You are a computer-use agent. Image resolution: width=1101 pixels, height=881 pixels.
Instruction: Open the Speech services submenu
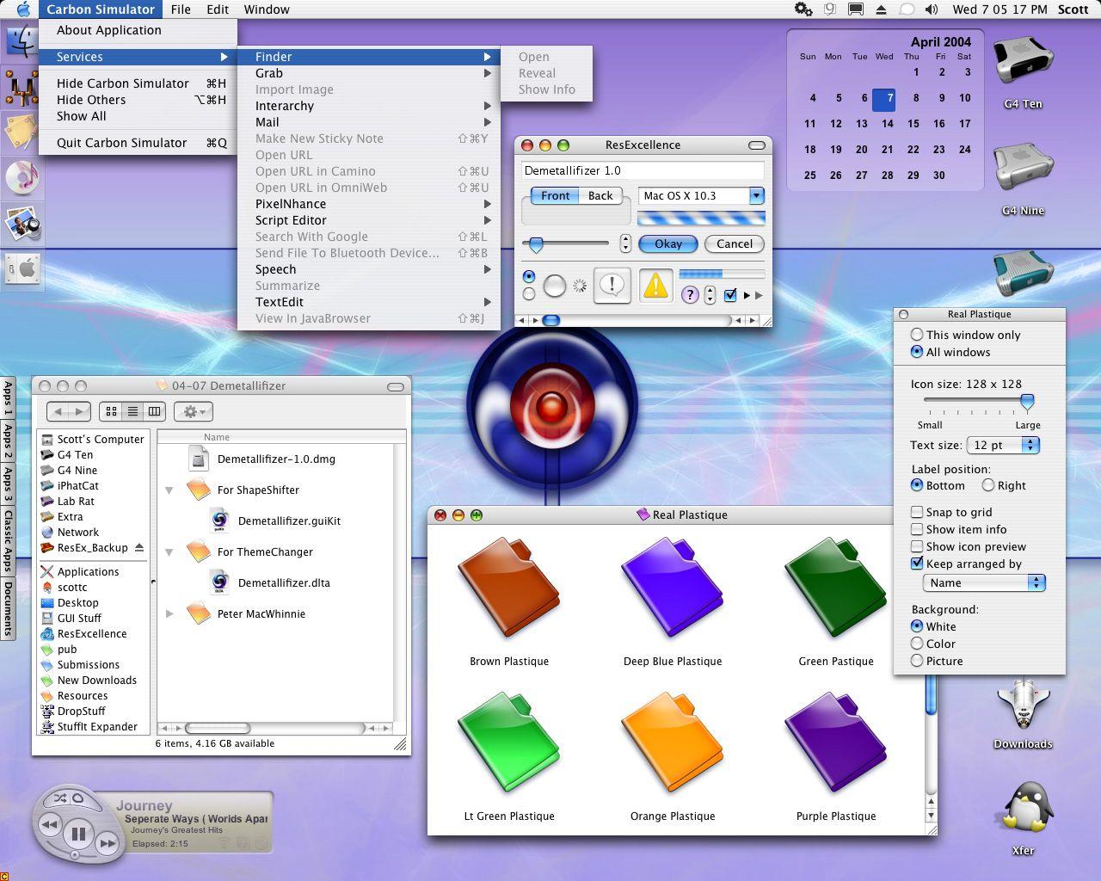tap(369, 269)
